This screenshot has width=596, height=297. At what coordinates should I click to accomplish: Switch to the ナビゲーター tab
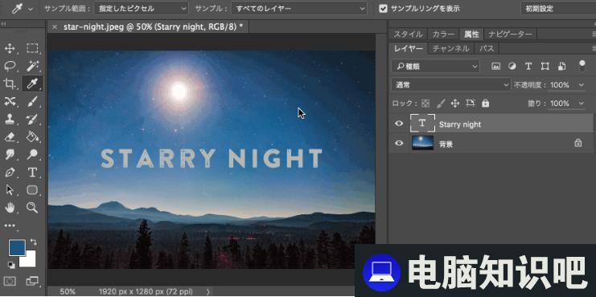[x=510, y=35]
